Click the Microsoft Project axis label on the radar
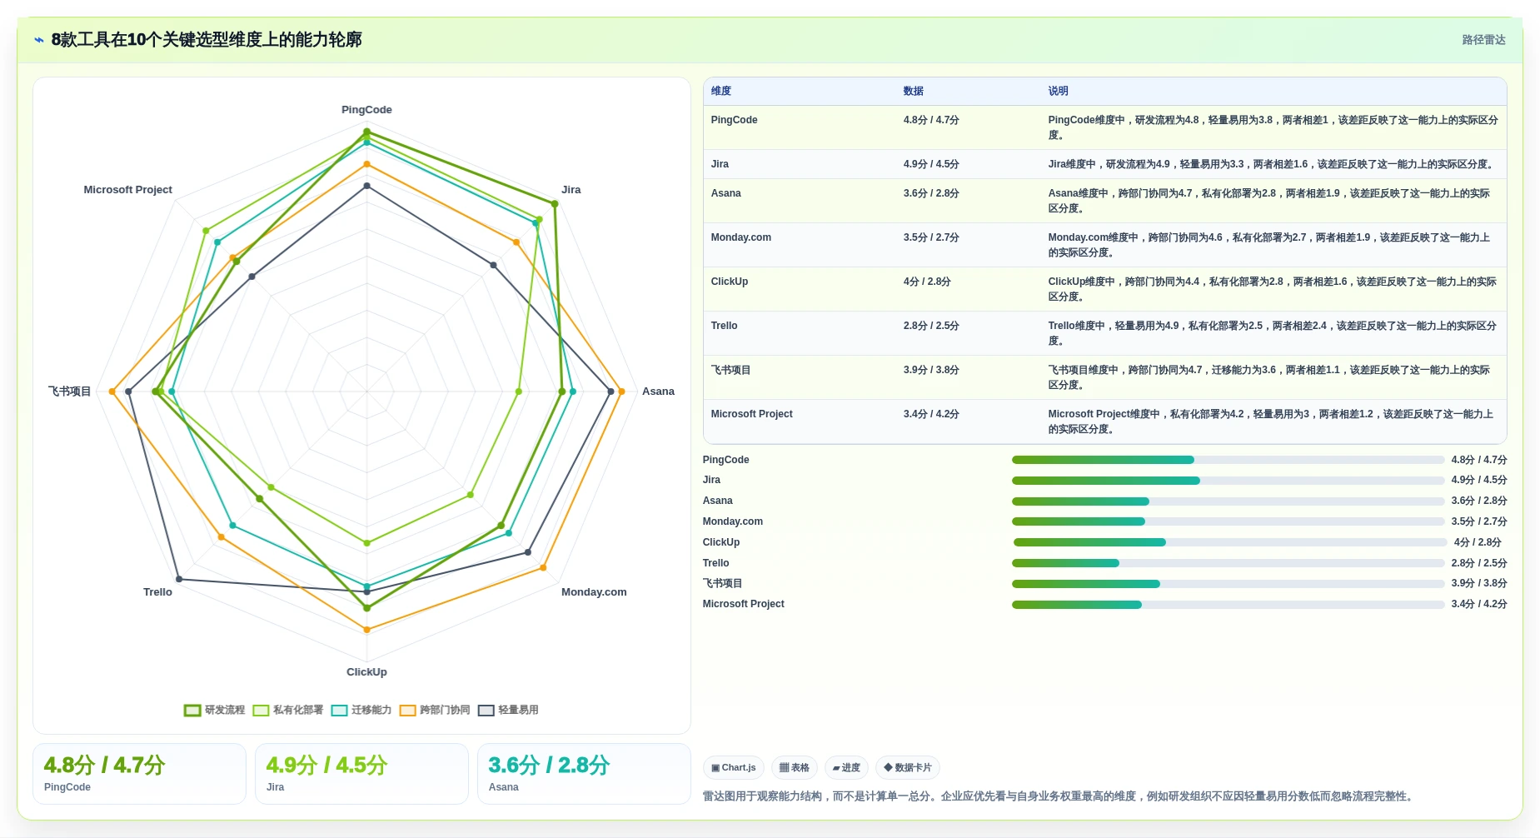The height and width of the screenshot is (838, 1540). pos(127,190)
